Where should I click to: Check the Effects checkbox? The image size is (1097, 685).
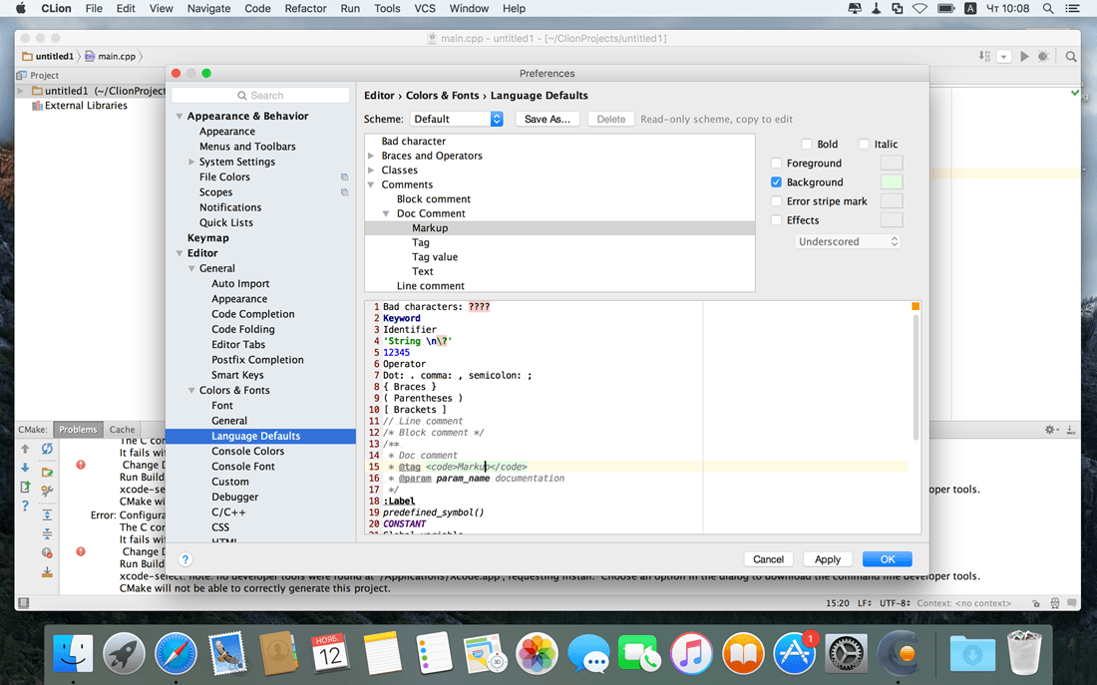tap(776, 219)
